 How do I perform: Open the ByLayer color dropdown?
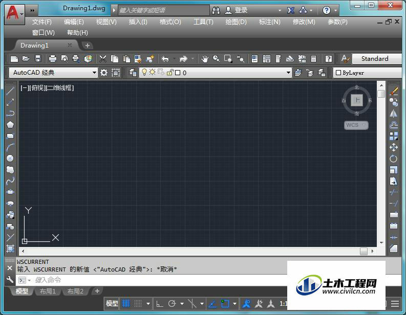(x=368, y=73)
